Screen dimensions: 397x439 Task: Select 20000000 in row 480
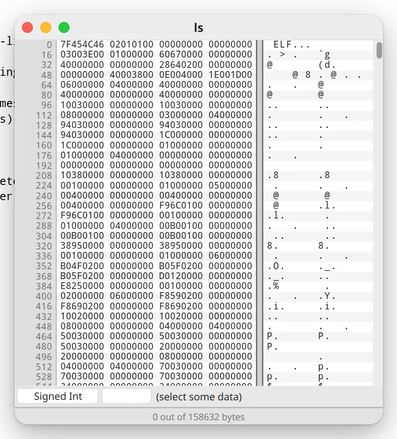(x=181, y=346)
